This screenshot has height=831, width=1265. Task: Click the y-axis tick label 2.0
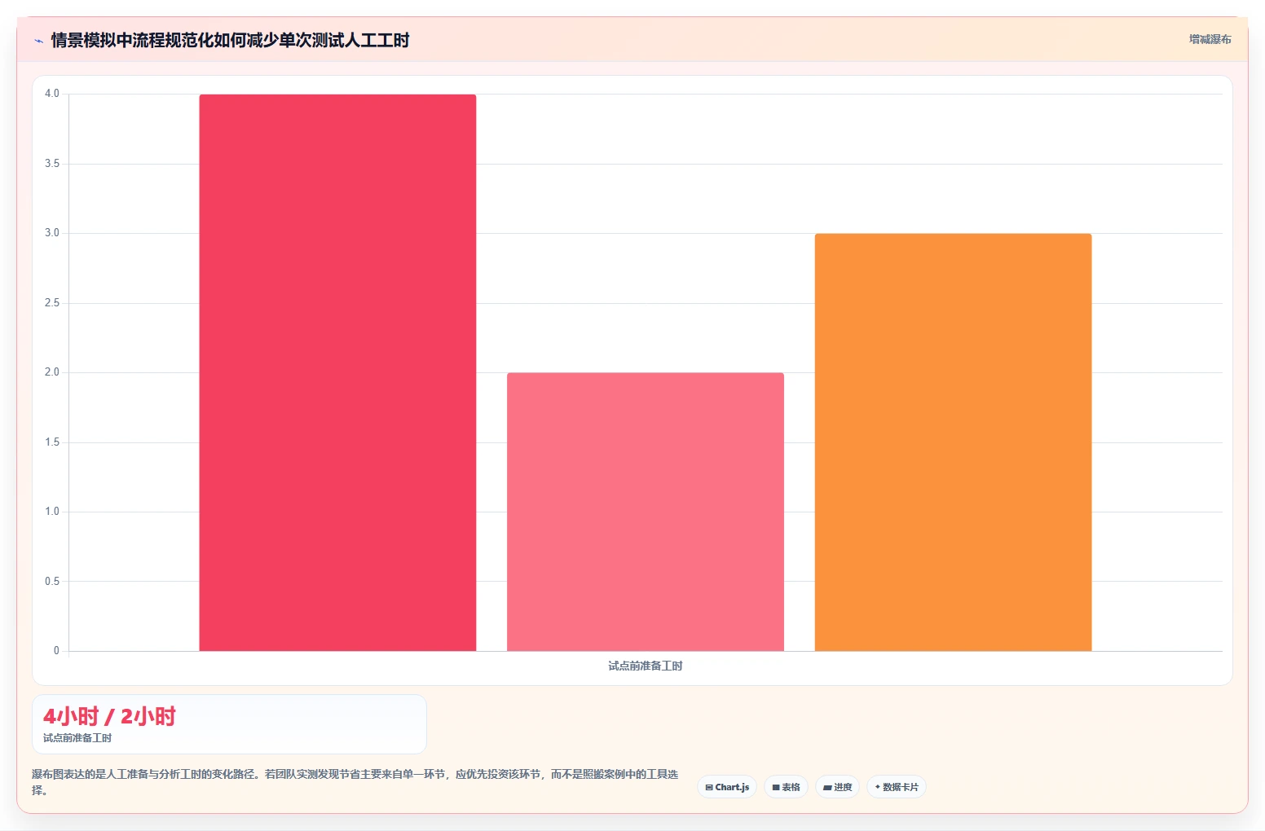tap(52, 372)
